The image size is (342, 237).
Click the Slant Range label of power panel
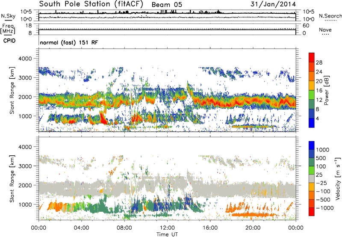coord(12,90)
